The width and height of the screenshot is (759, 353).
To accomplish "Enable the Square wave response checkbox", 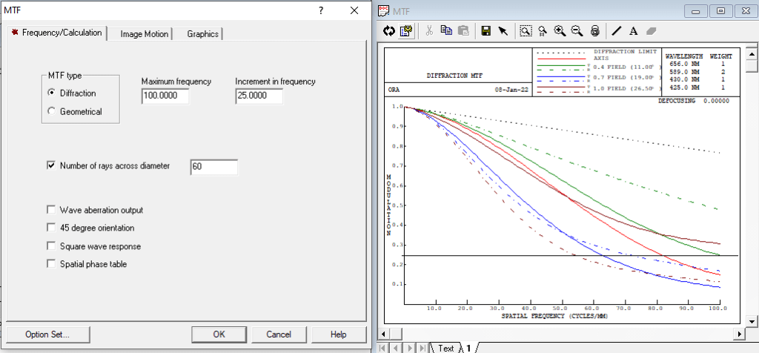I will pyautogui.click(x=51, y=245).
